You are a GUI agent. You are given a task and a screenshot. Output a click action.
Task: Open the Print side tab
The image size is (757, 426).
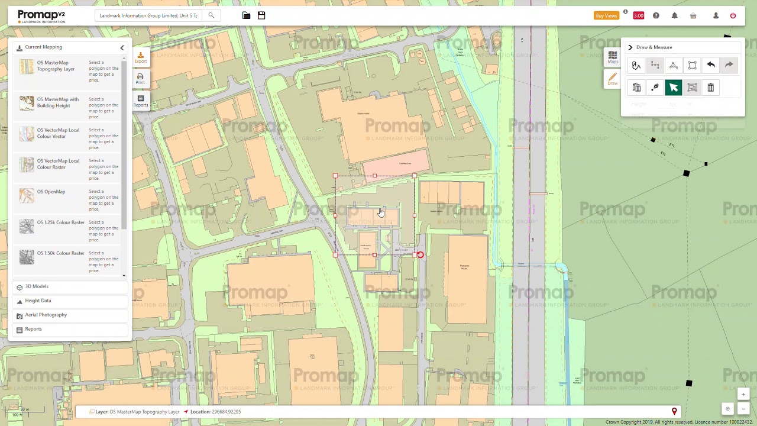[140, 79]
